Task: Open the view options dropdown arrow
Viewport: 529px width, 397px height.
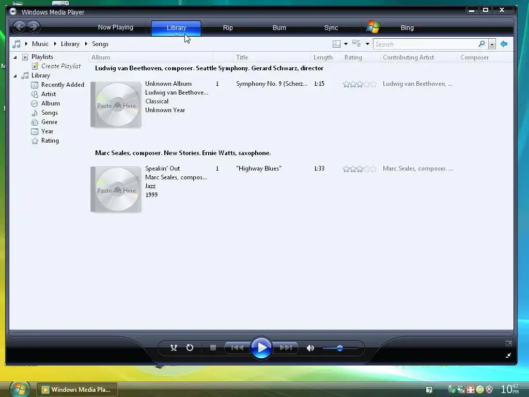Action: click(367, 44)
